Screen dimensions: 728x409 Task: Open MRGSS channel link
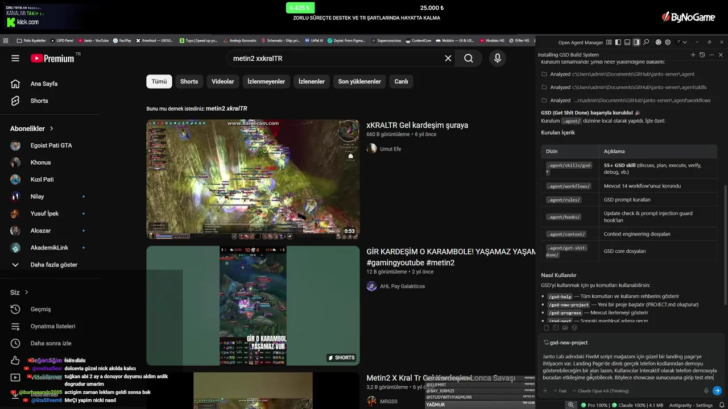pyautogui.click(x=389, y=402)
